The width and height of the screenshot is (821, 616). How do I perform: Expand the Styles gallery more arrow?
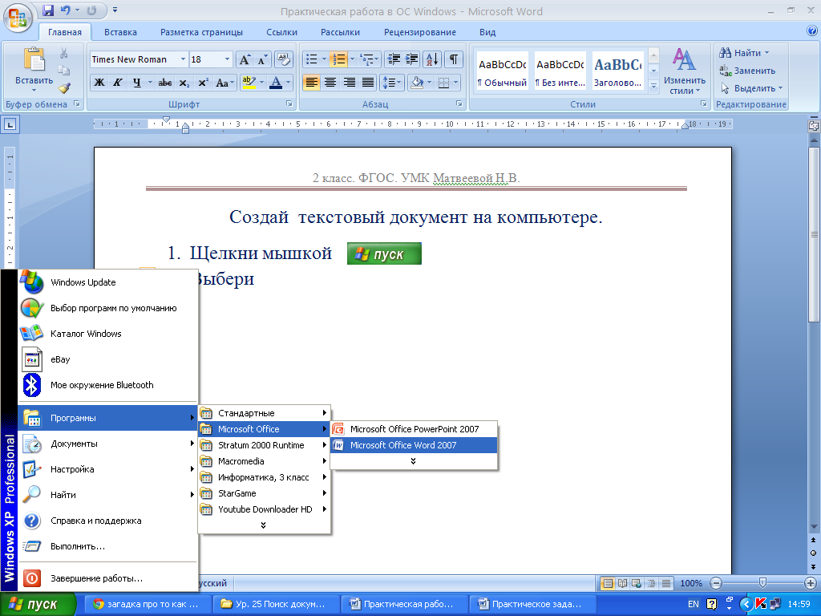click(653, 87)
